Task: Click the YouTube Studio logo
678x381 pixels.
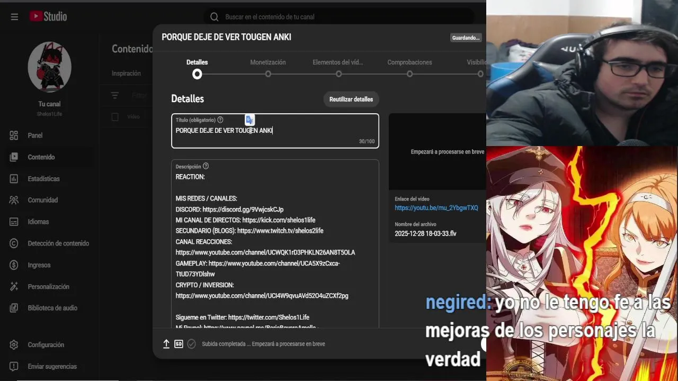Action: (x=48, y=16)
